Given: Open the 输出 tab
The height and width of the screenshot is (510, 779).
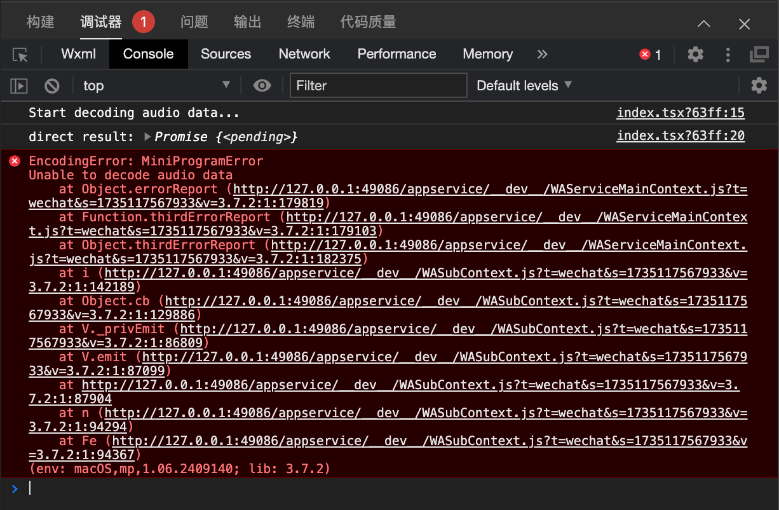Looking at the screenshot, I should pos(248,22).
